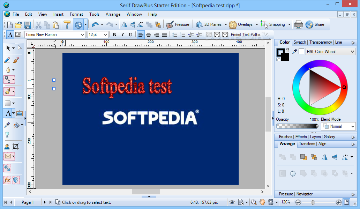Image resolution: width=360 pixels, height=209 pixels.
Task: Switch to the Swatch tab
Action: pos(300,42)
